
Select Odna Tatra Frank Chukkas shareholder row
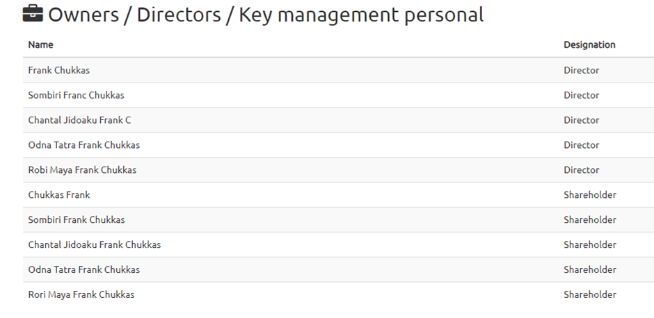pos(338,269)
